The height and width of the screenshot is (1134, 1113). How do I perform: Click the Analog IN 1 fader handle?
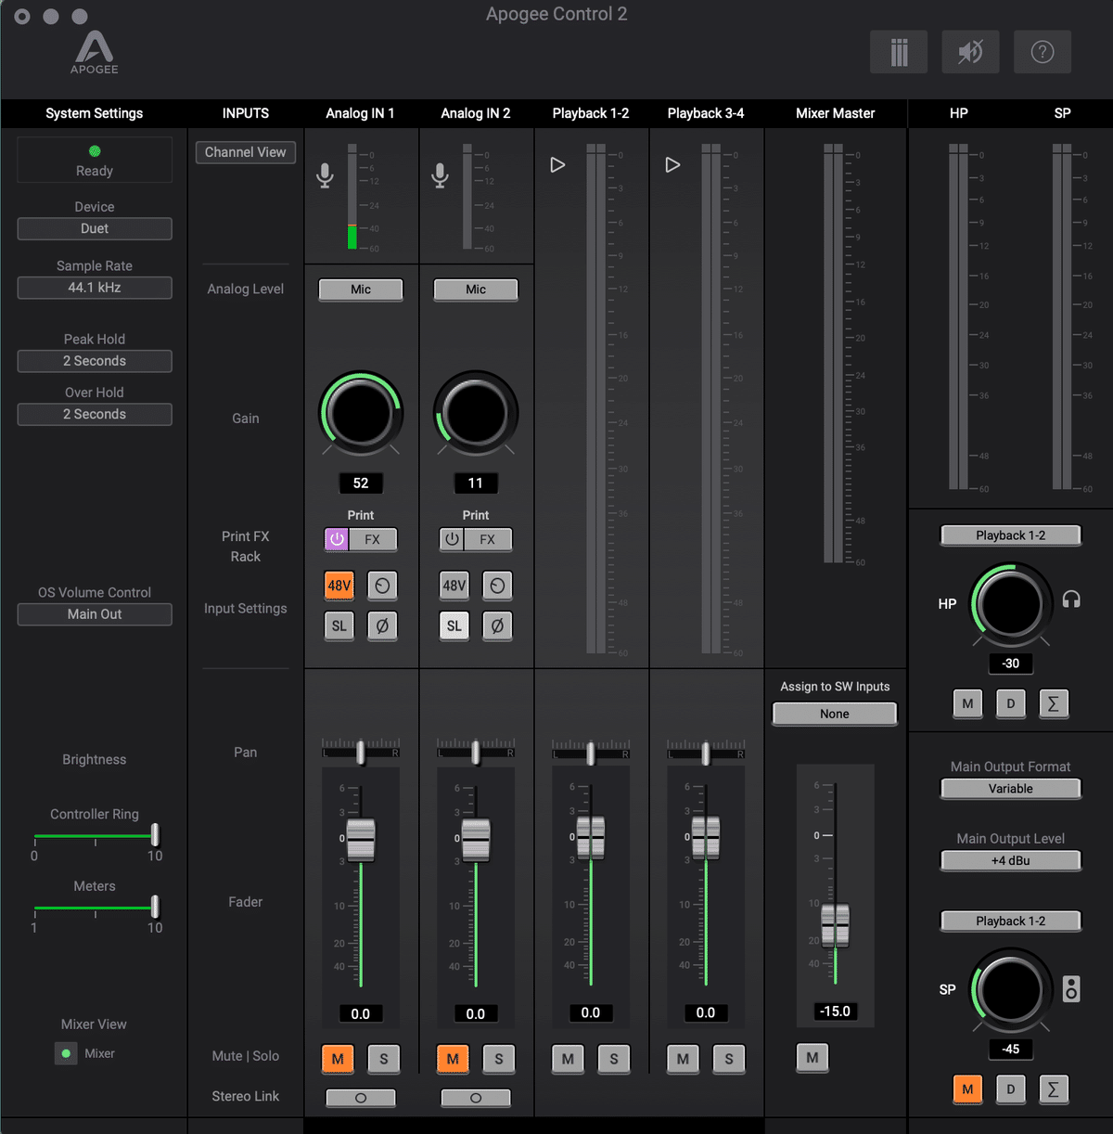coord(361,839)
